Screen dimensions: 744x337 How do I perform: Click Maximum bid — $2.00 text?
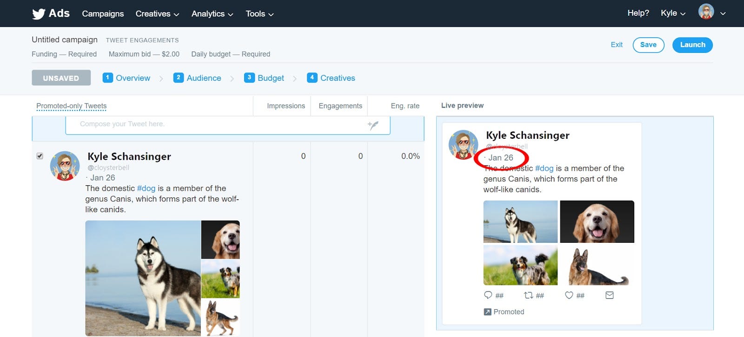point(144,54)
